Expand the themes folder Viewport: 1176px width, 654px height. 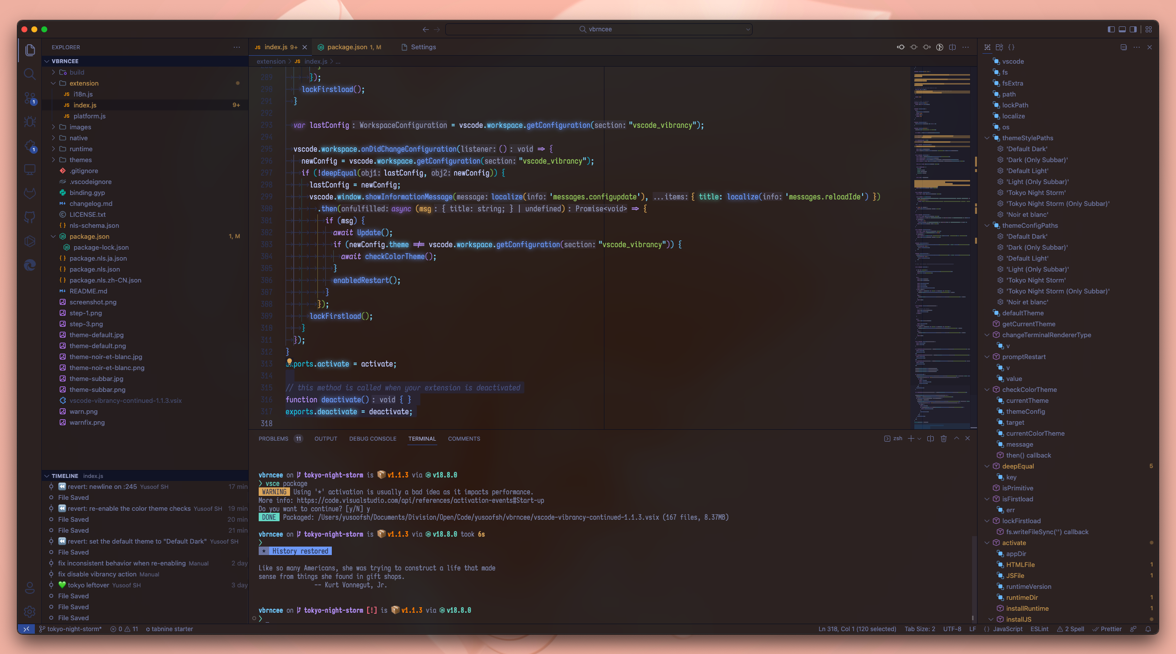tap(80, 160)
